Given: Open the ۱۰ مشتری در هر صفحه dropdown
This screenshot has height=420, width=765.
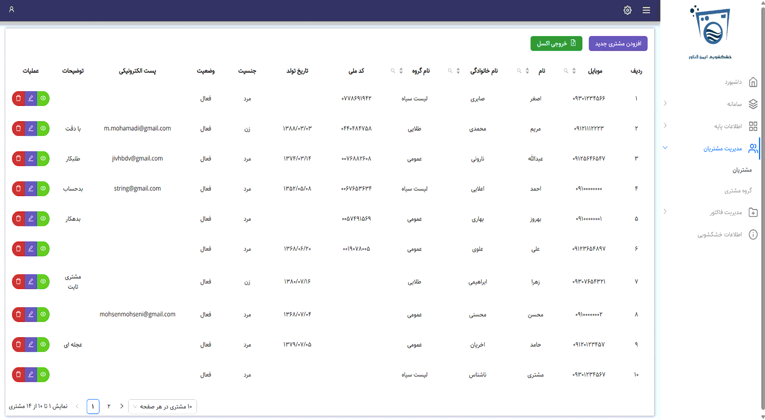Looking at the screenshot, I should click(x=162, y=406).
